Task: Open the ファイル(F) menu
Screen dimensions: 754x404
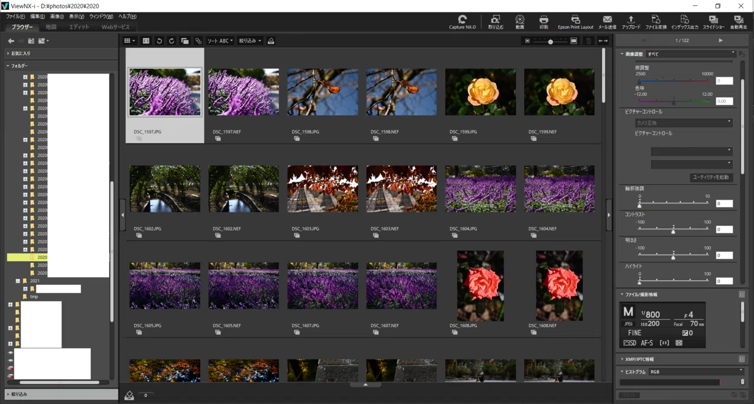Action: [x=15, y=16]
